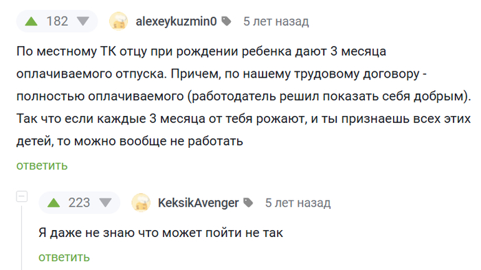Upvote KeksikAvenger's reply with 223 rating
This screenshot has width=481, height=270.
(54, 203)
